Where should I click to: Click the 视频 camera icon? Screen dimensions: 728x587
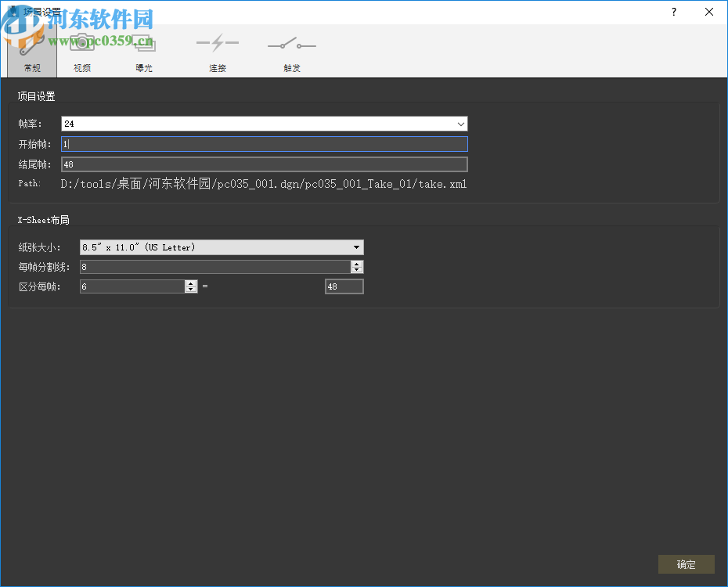[x=81, y=41]
